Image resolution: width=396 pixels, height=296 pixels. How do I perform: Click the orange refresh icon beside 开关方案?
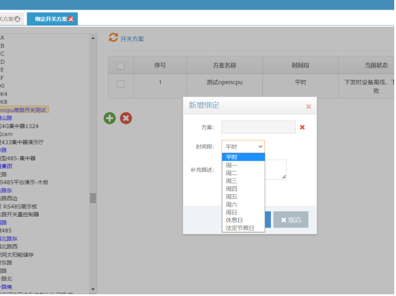[113, 38]
